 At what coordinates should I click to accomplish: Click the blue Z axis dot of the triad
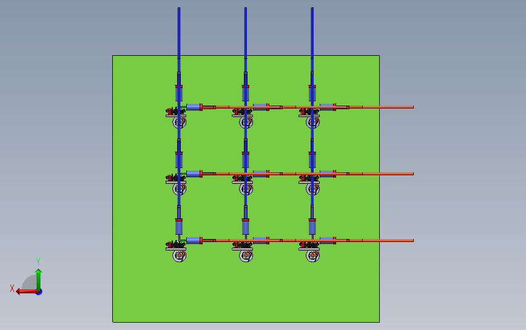[x=39, y=292]
